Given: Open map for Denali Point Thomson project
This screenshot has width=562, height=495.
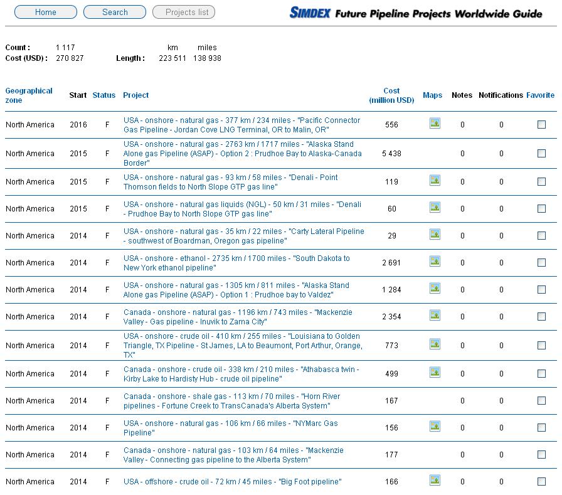Looking at the screenshot, I should click(x=435, y=180).
